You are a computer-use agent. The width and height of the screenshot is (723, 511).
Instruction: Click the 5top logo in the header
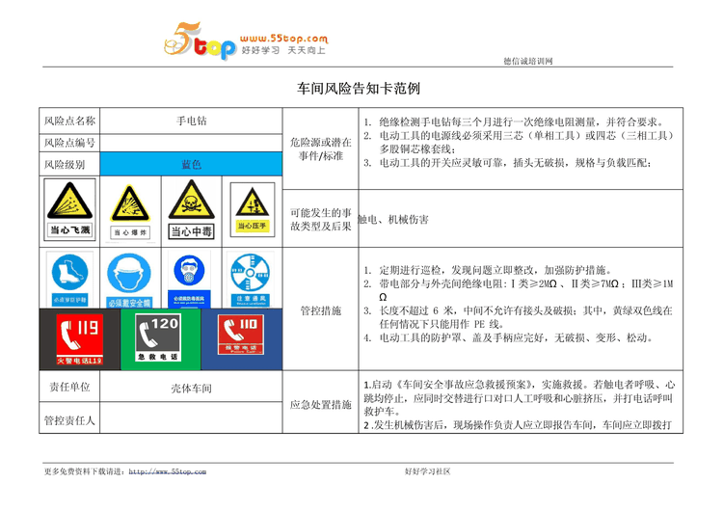[x=200, y=40]
